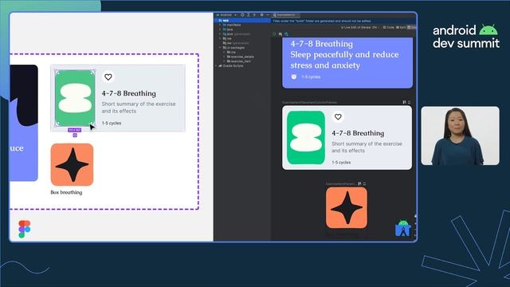Hide the Project panel with the minus icon

[x=268, y=14]
